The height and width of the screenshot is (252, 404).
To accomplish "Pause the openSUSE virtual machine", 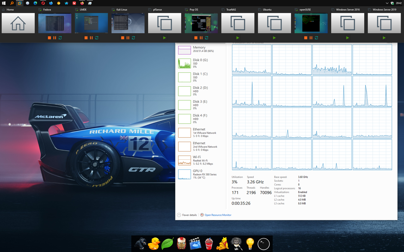I will point(311,38).
